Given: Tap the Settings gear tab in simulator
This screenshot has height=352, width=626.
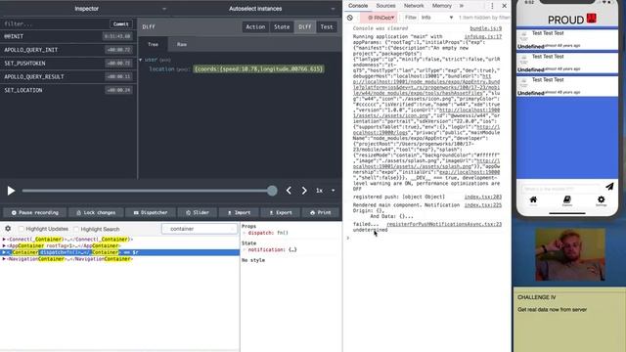Looking at the screenshot, I should (x=601, y=200).
